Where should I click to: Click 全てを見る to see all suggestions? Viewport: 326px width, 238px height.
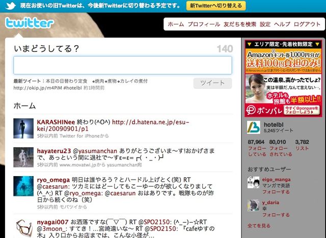tap(259, 226)
